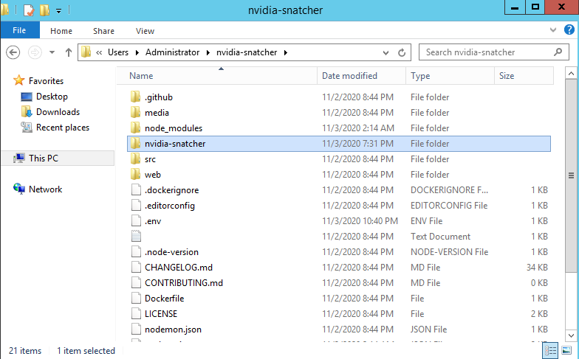Sort by the Date modified column header
Viewport: 579px width, 359px height.
(x=361, y=75)
